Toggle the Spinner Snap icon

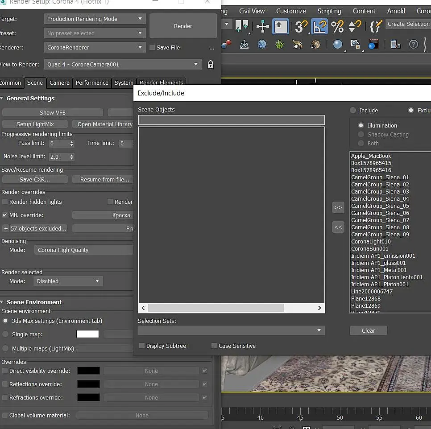(355, 27)
